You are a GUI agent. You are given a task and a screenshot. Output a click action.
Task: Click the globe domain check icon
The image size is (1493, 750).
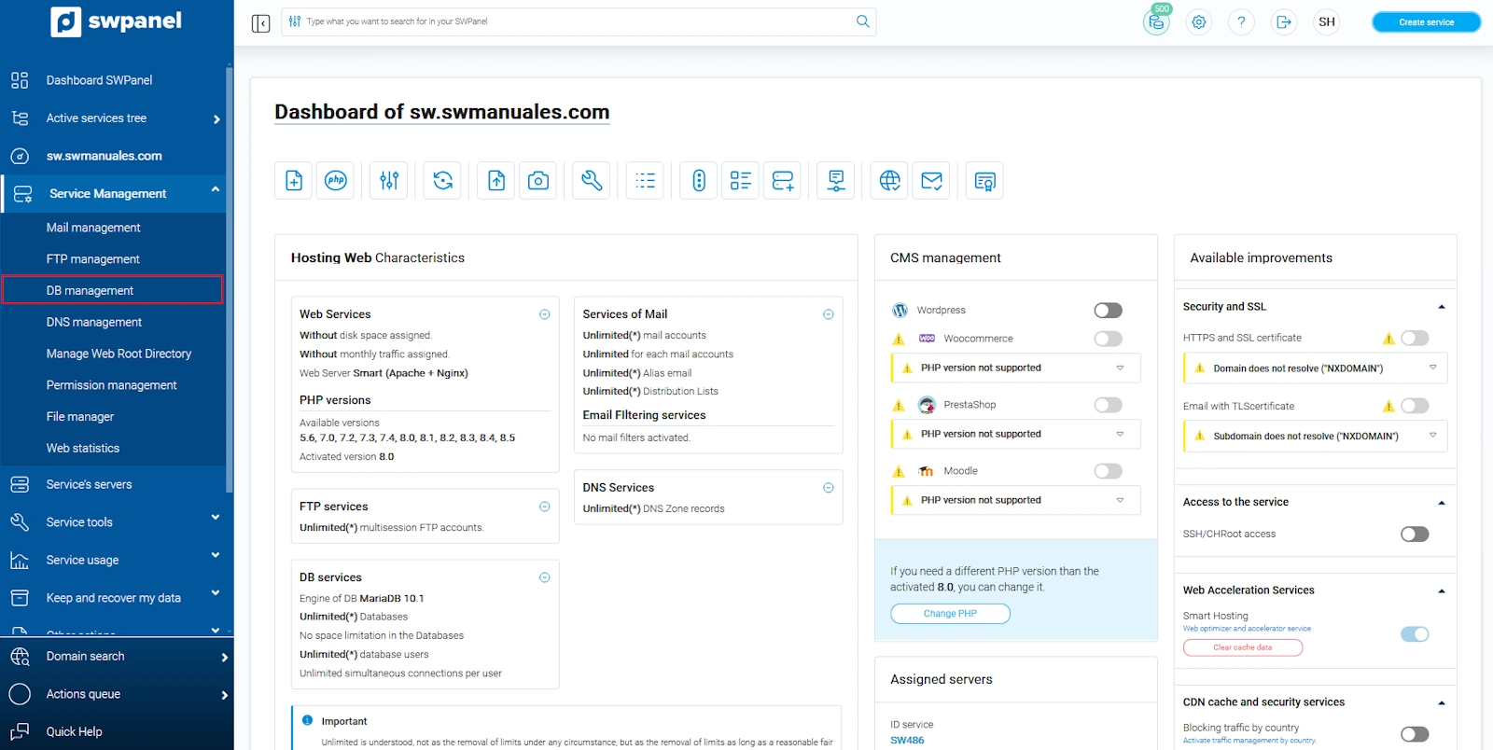click(890, 180)
